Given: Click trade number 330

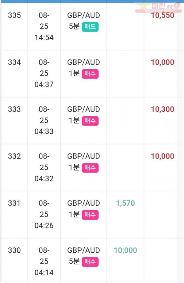Looking at the screenshot, I should [14, 250].
